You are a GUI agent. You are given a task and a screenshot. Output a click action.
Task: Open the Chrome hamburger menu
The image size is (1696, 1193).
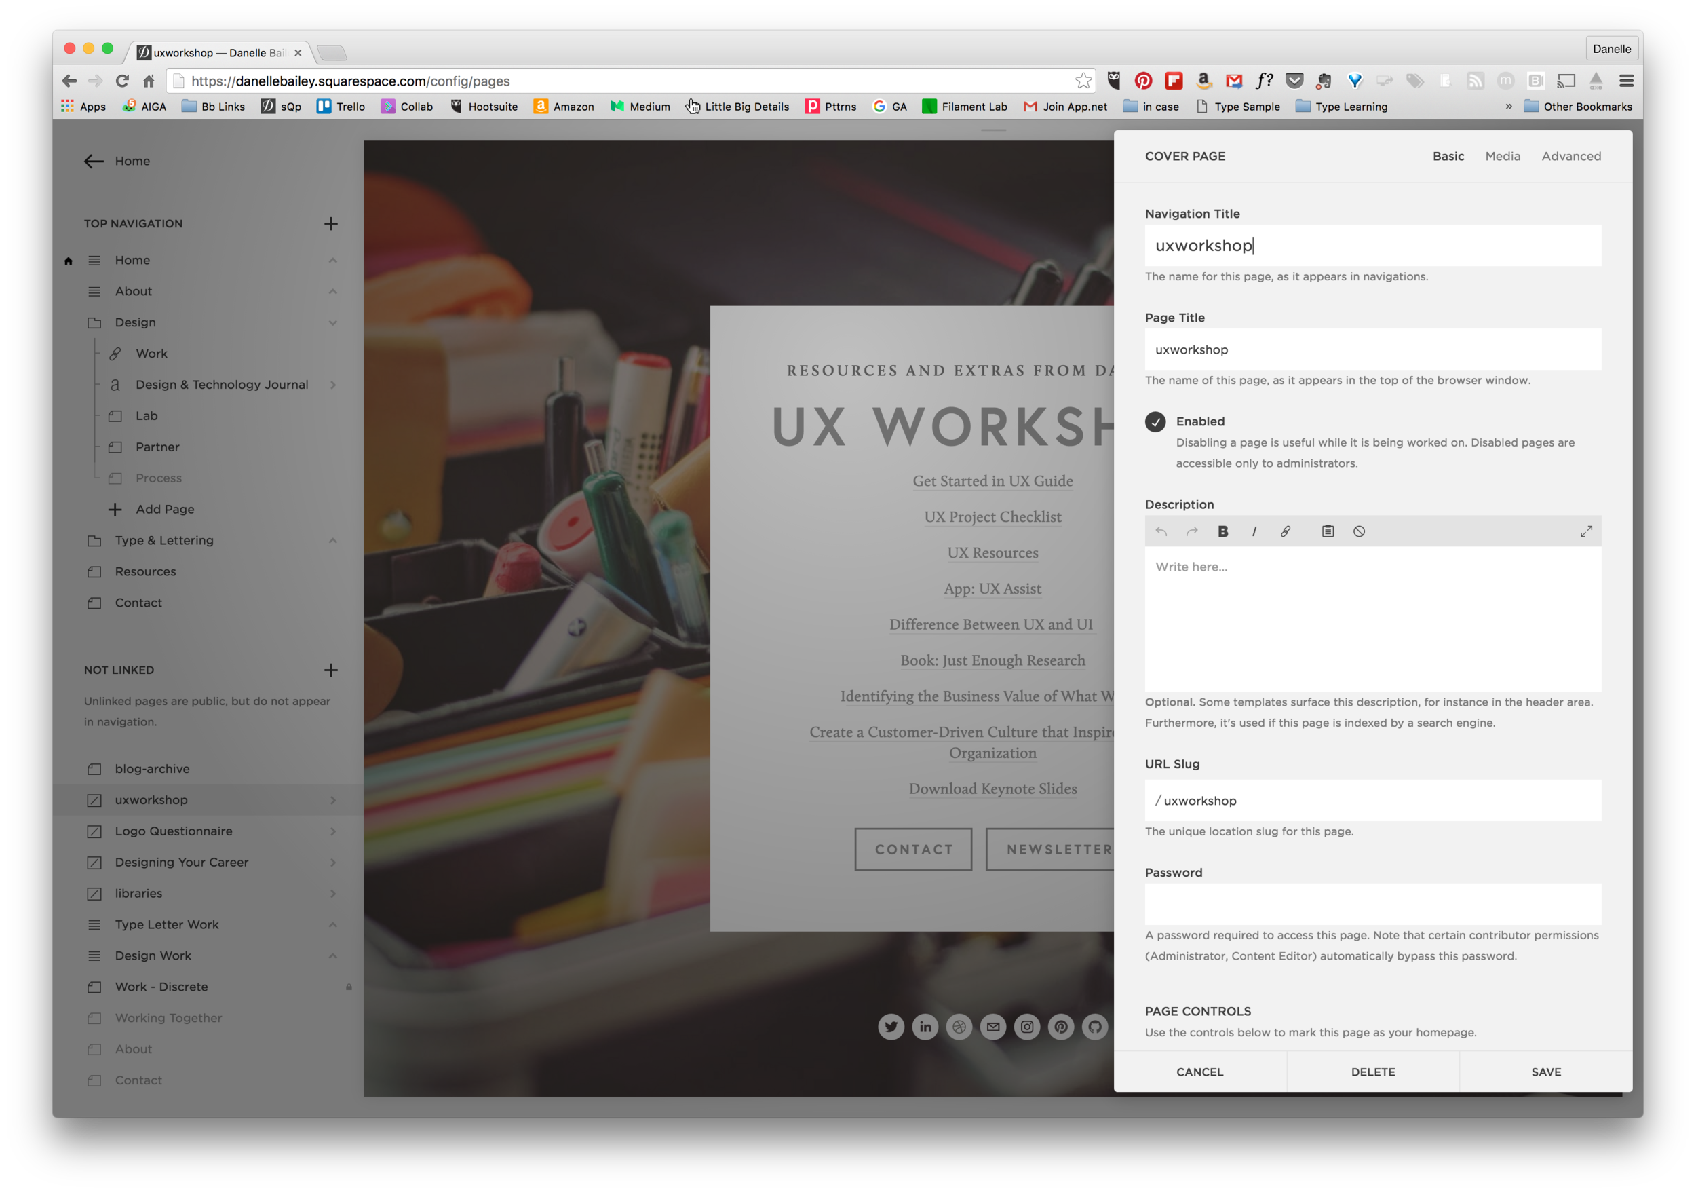click(1626, 81)
